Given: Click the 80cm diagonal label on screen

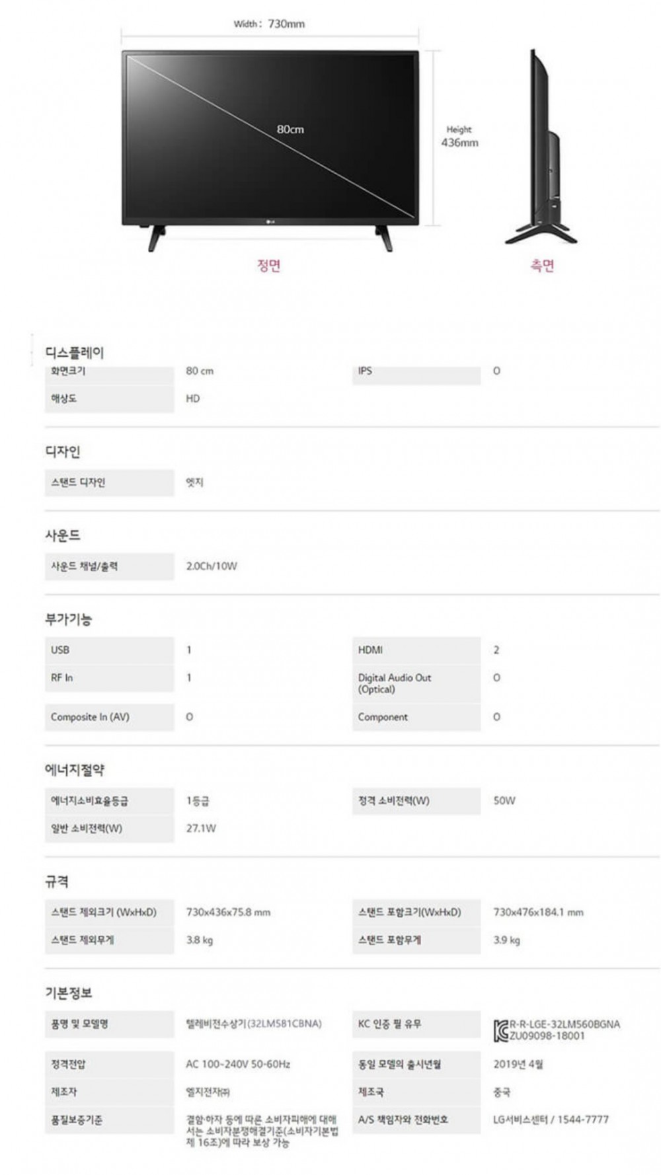Looking at the screenshot, I should pyautogui.click(x=291, y=130).
